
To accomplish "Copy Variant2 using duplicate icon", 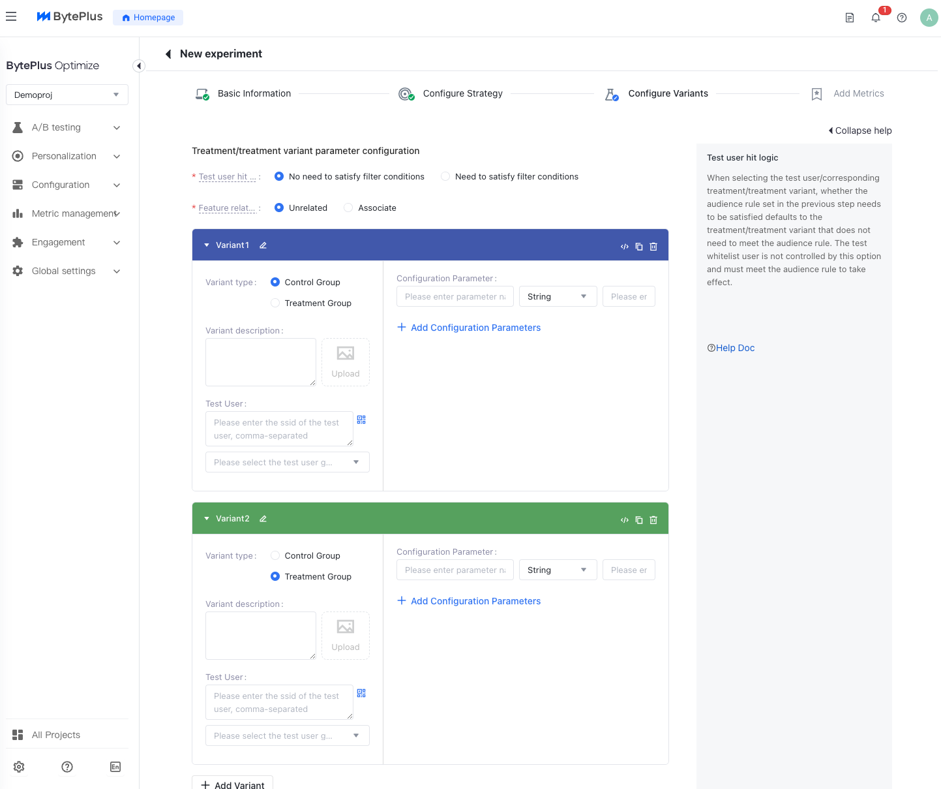I will point(639,520).
